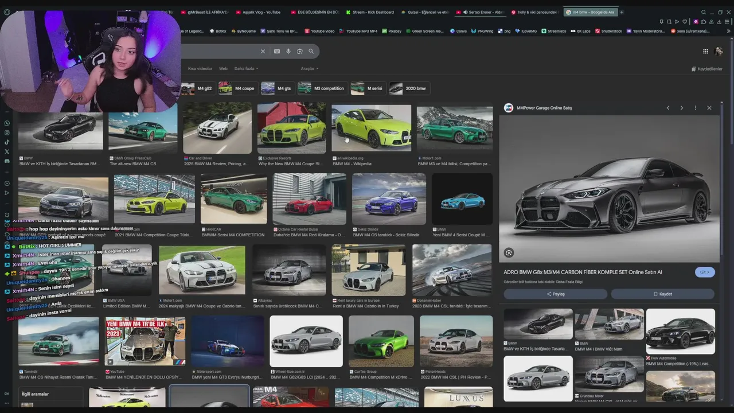Open TikTok in browser sidebar
The width and height of the screenshot is (734, 413).
[x=7, y=142]
